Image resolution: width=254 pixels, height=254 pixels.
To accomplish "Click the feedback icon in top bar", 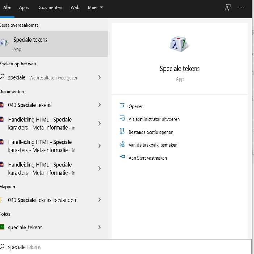I will coord(228,8).
